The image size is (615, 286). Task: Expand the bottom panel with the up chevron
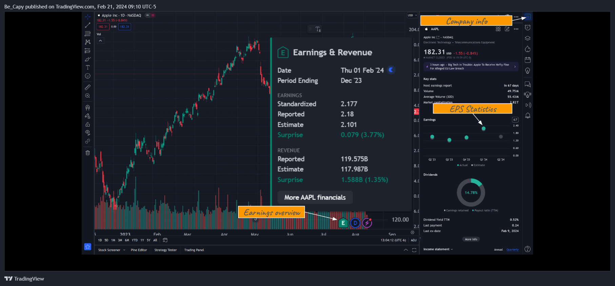pyautogui.click(x=406, y=250)
